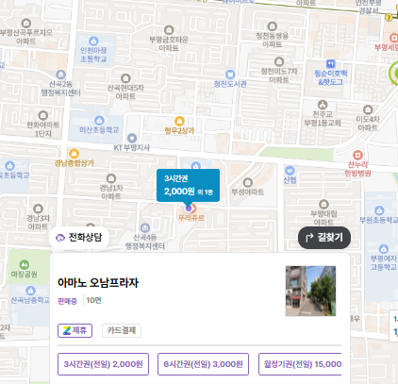The width and height of the screenshot is (398, 384).
Task: Select the 경남1차 아파트 map icon
Action: [111, 178]
